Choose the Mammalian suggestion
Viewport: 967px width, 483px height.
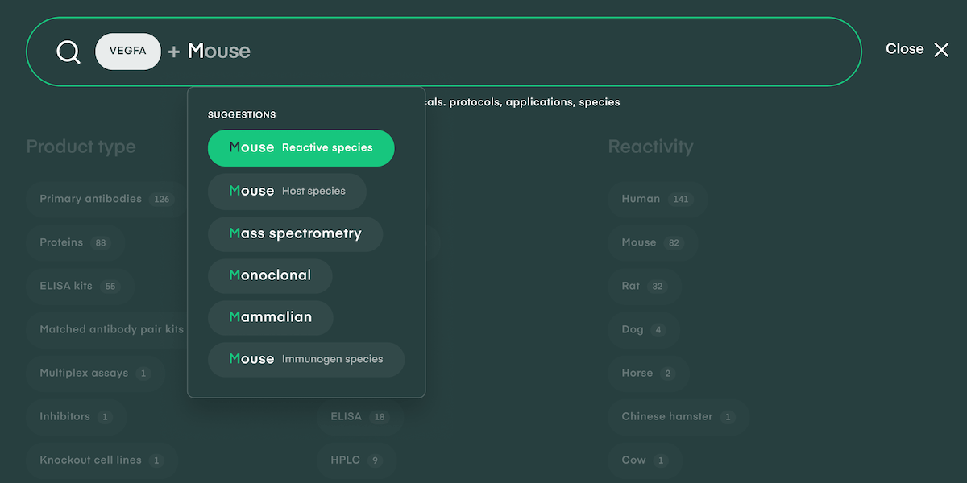click(x=270, y=317)
